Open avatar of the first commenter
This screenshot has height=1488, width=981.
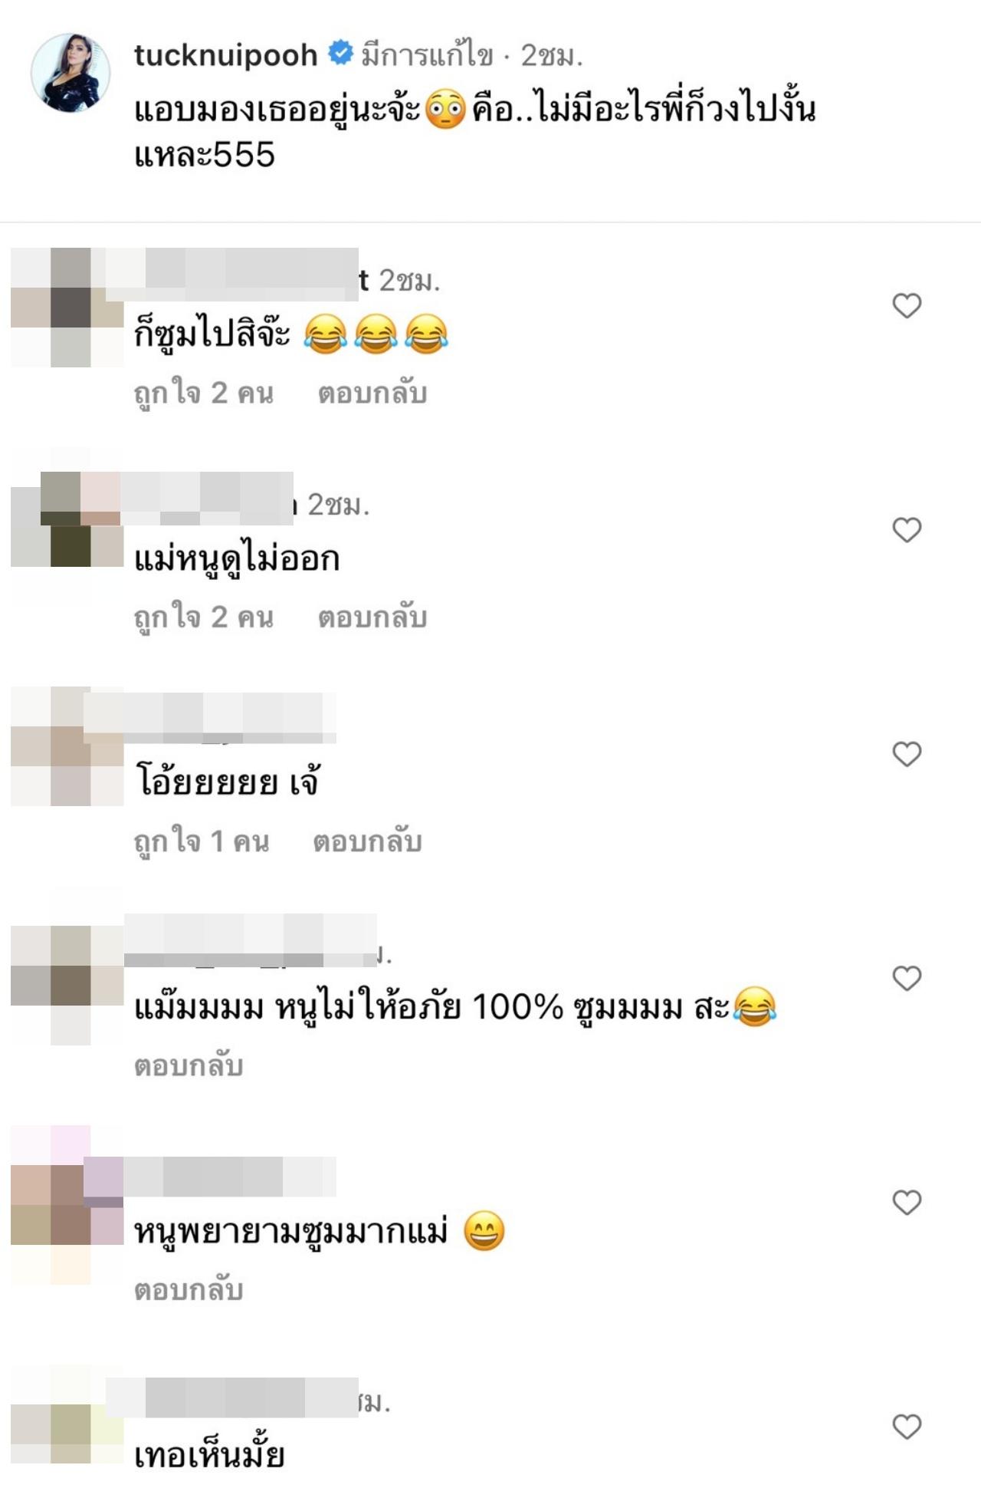pyautogui.click(x=67, y=307)
